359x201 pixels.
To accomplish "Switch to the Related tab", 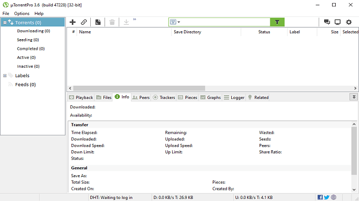I will [258, 97].
